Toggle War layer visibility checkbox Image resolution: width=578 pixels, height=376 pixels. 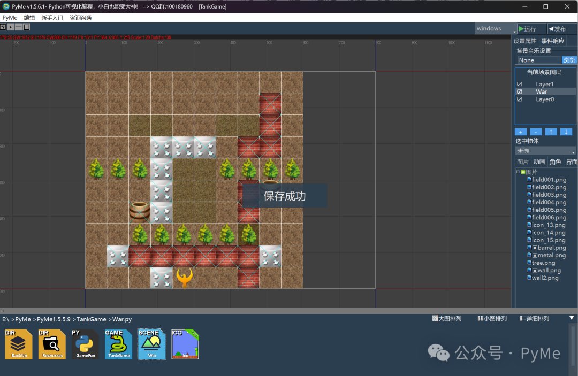(x=519, y=91)
